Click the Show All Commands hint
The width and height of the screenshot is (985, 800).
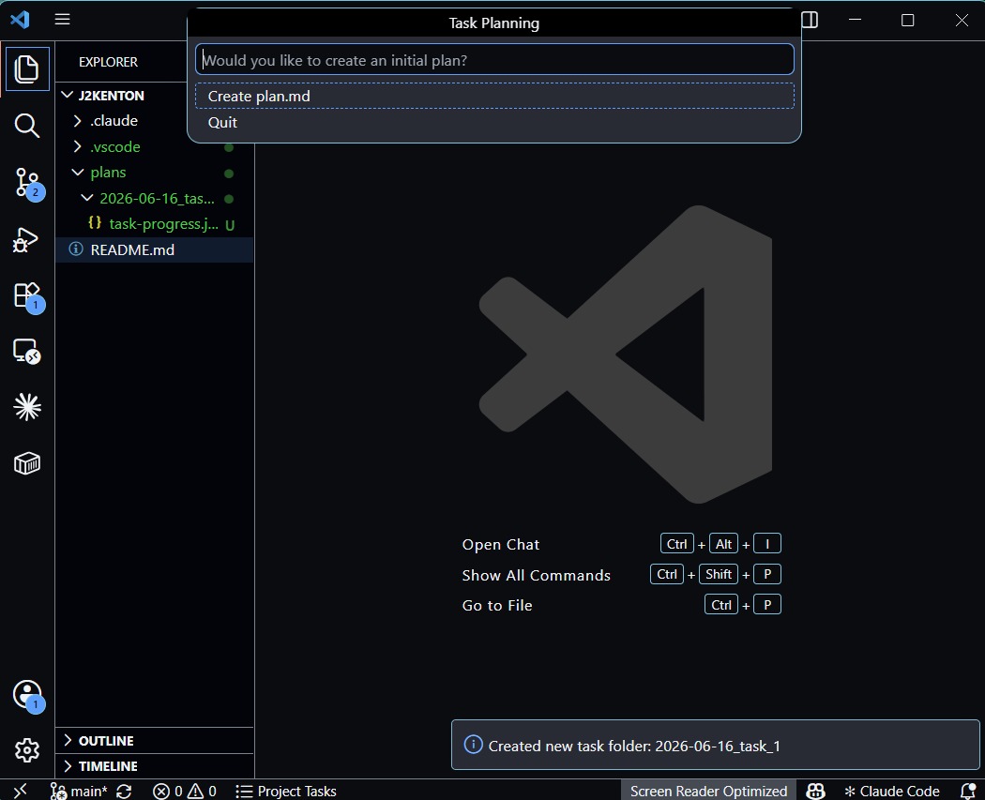pos(536,575)
